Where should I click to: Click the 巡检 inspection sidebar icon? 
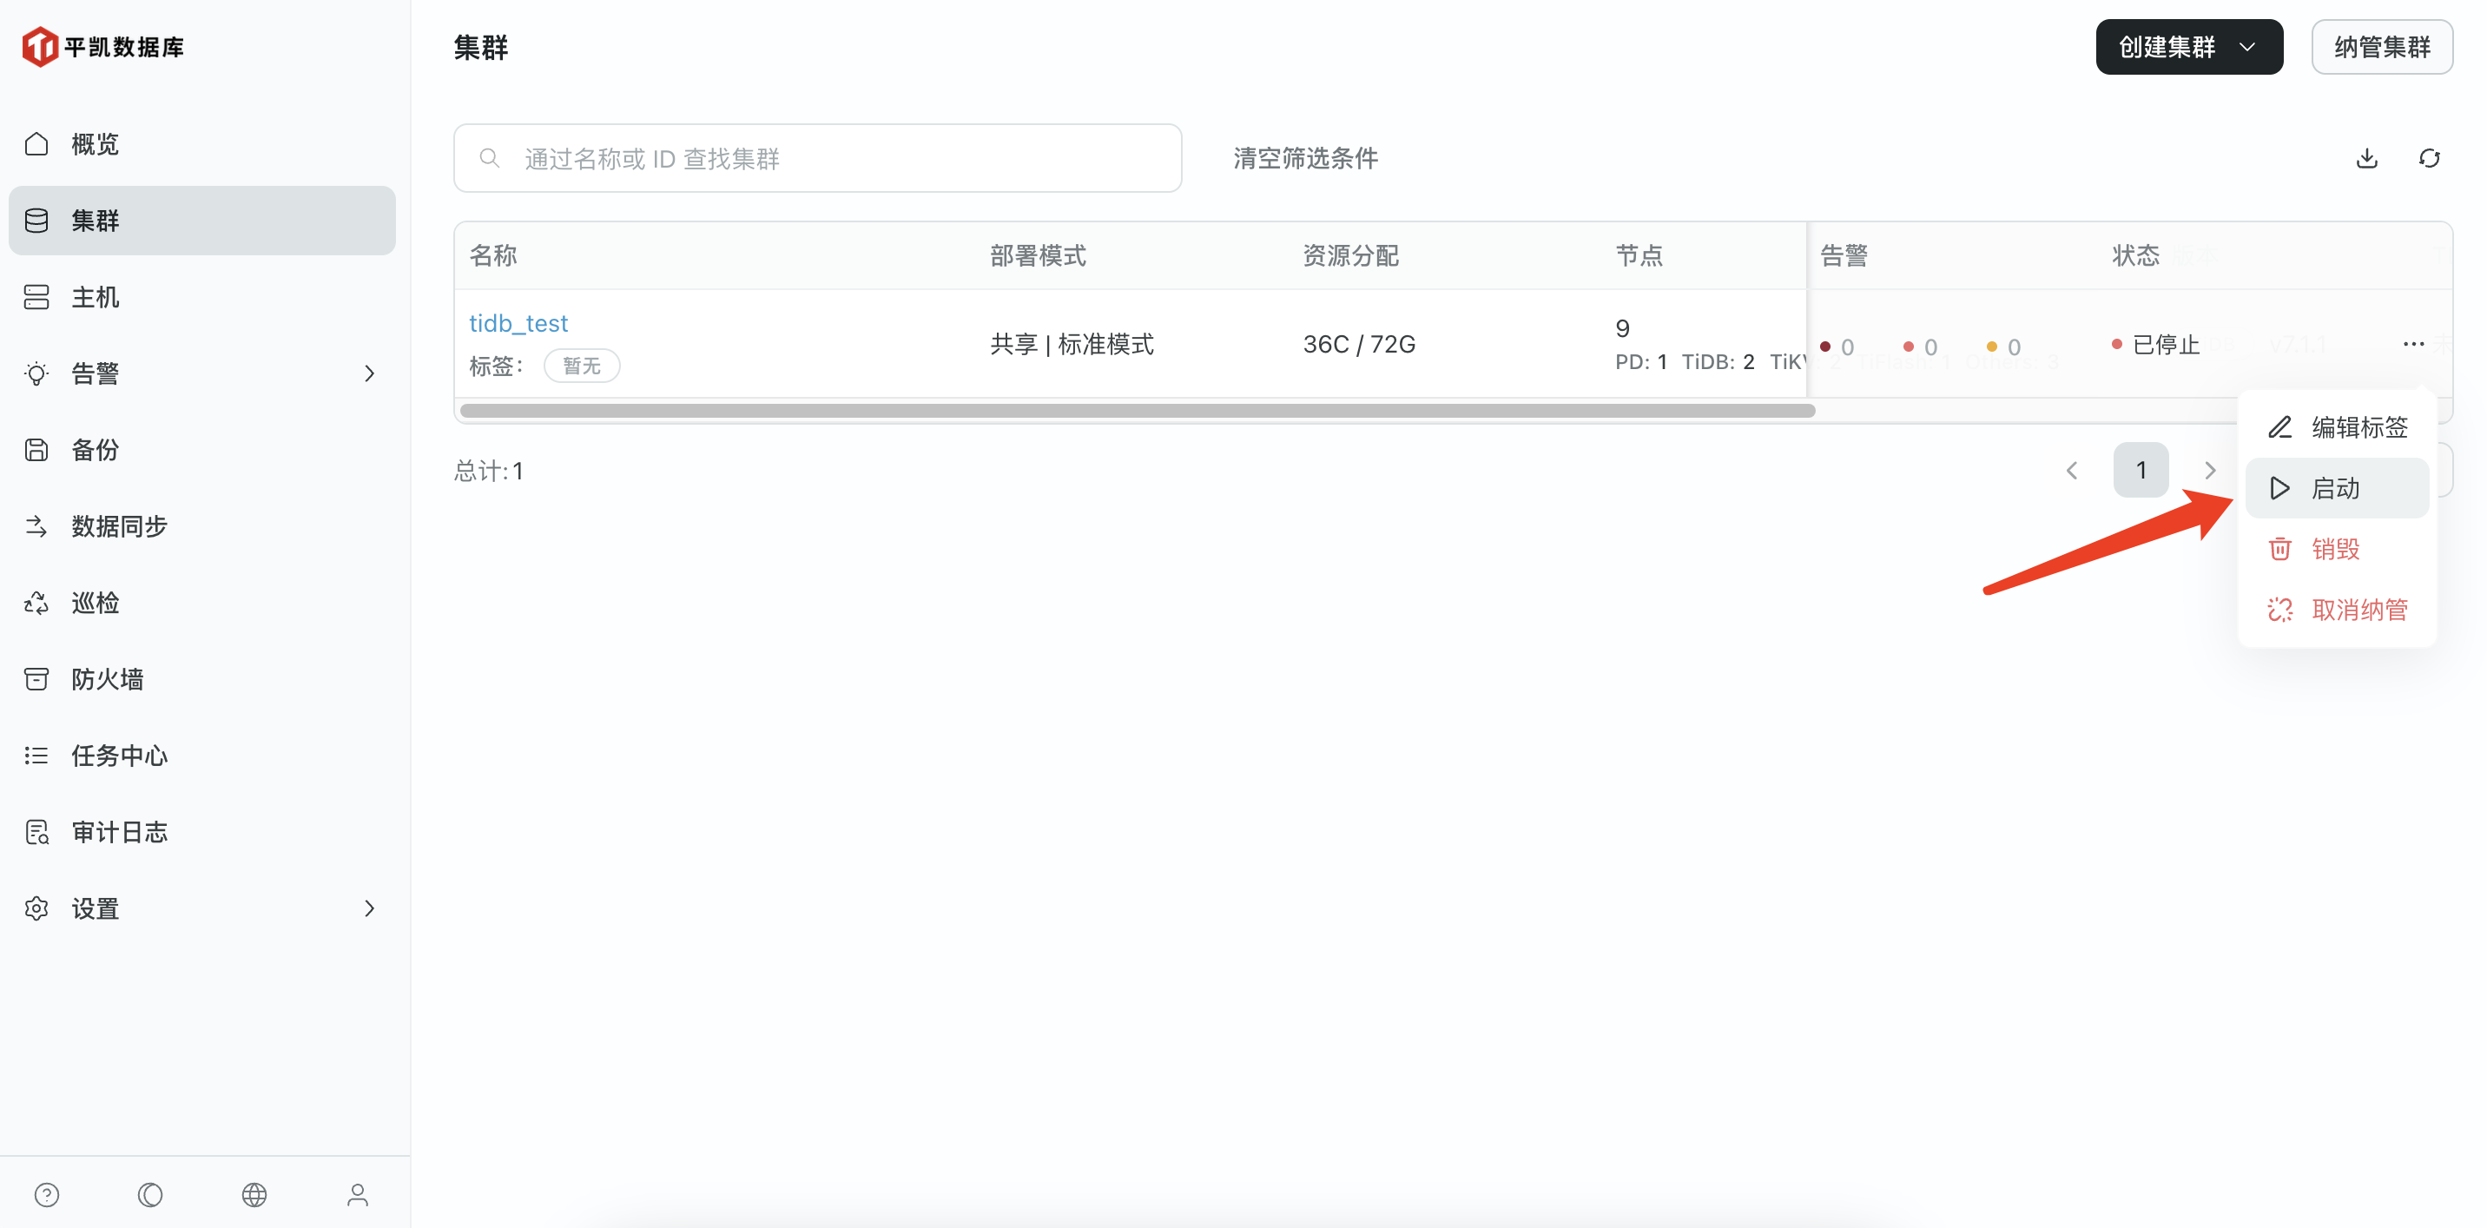[36, 602]
